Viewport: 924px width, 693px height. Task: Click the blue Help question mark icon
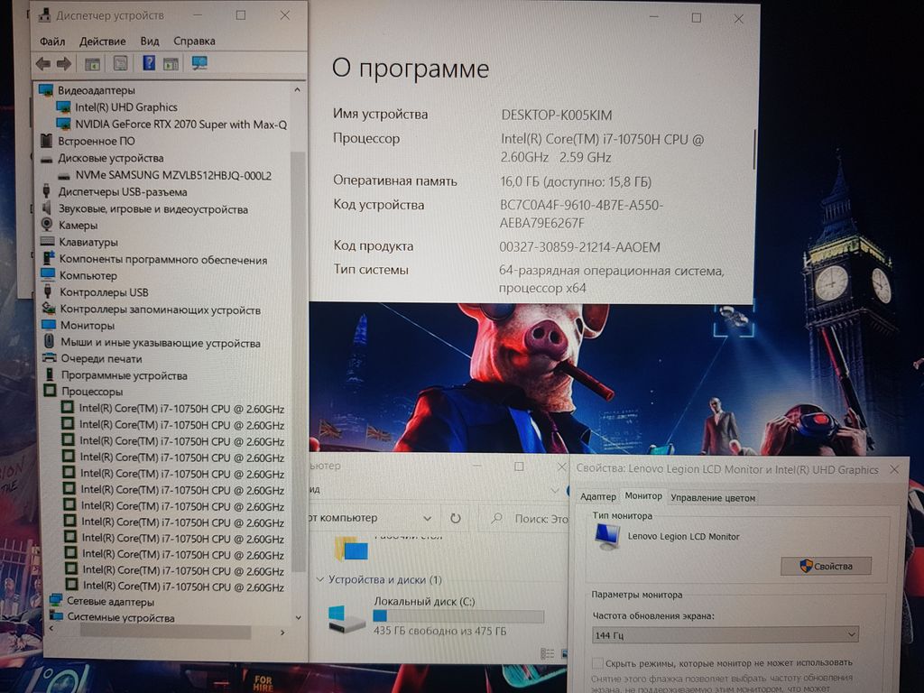pos(148,63)
